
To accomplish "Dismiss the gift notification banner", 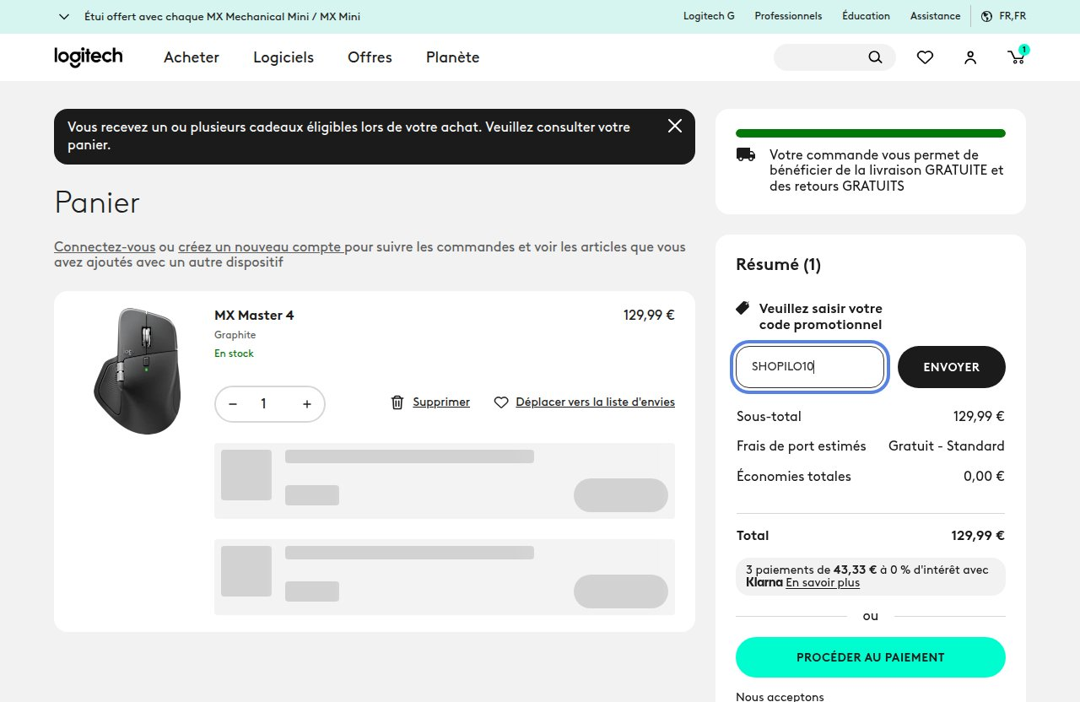I will 675,126.
